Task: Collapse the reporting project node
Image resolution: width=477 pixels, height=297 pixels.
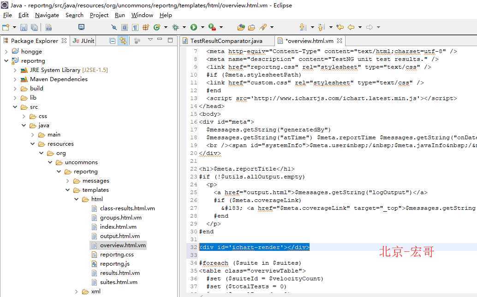Action: [x=6, y=61]
